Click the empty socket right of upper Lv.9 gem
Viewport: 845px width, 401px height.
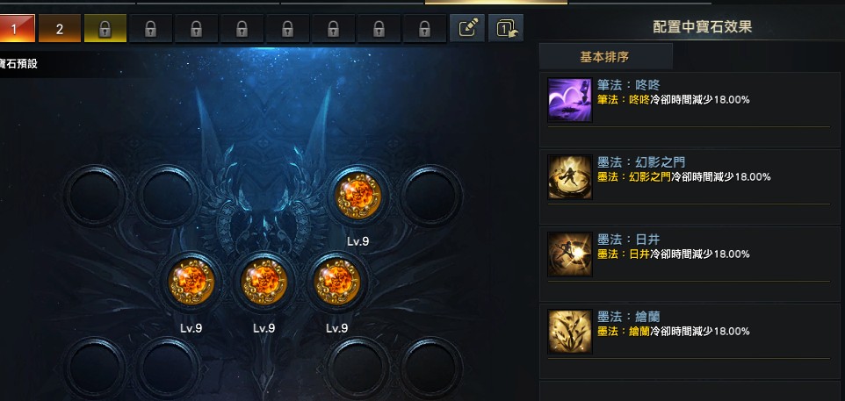click(x=430, y=196)
